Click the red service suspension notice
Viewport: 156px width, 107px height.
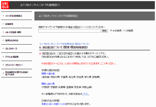tap(79, 64)
